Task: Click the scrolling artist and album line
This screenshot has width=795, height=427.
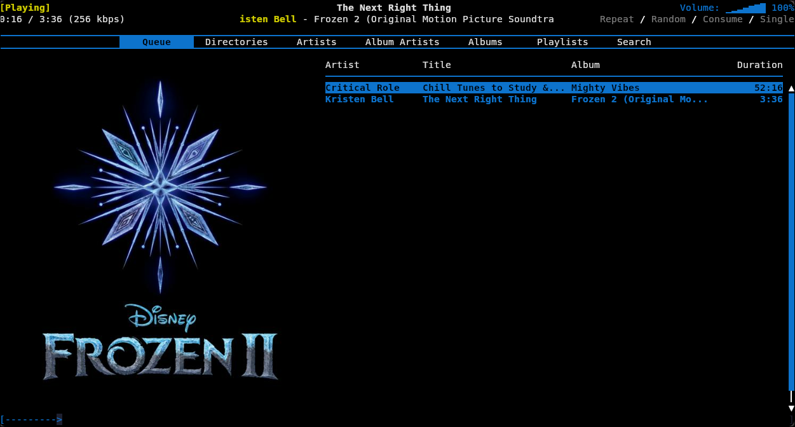Action: [x=397, y=19]
